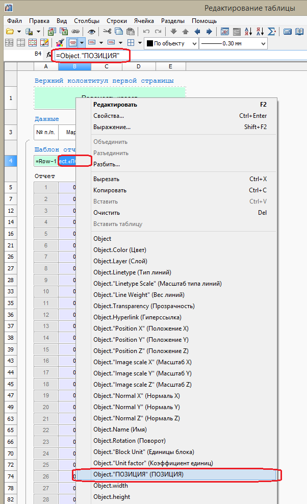
Task: Open the Строки menu
Action: (117, 21)
